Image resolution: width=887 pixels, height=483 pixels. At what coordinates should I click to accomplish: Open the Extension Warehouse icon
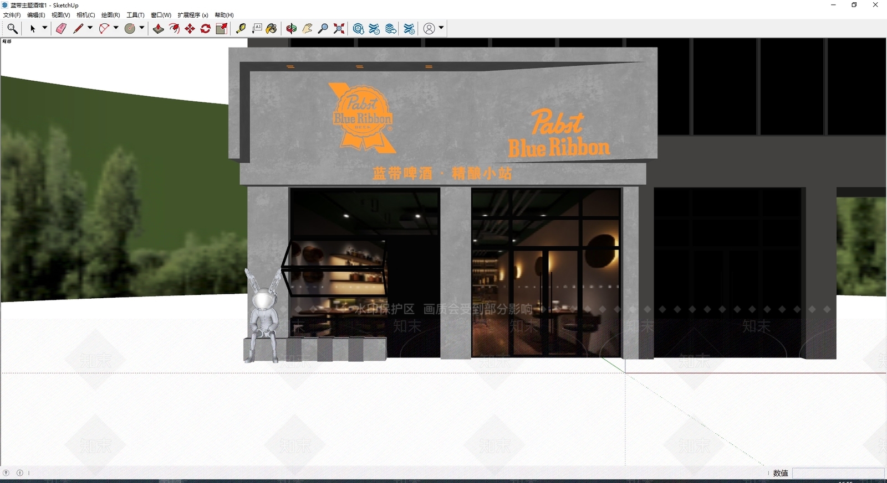375,28
